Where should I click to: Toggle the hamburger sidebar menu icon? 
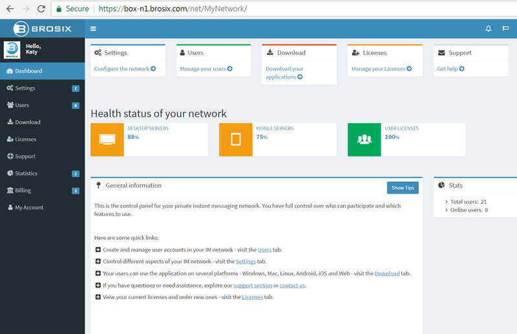click(x=93, y=28)
